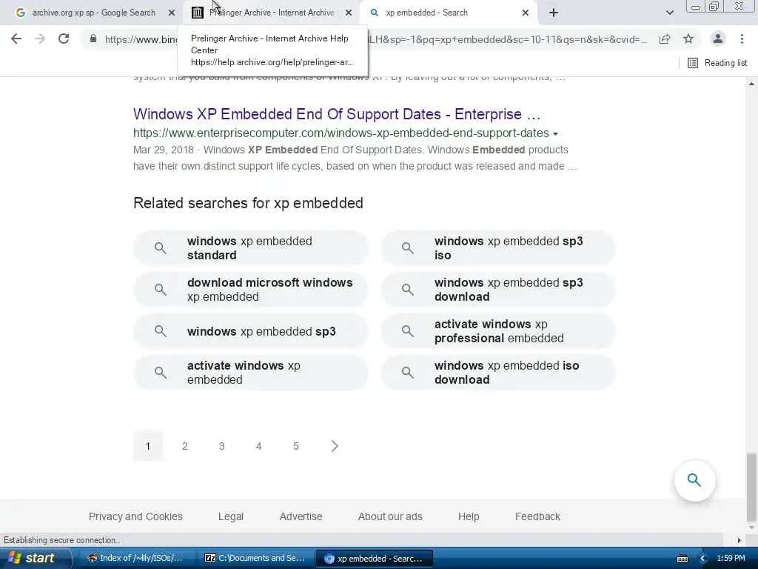Close the Prelinger Archive tab
Viewport: 758px width, 569px height.
[349, 13]
